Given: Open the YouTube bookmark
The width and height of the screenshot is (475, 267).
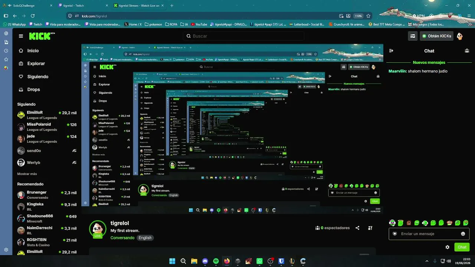Looking at the screenshot, I should tap(199, 24).
